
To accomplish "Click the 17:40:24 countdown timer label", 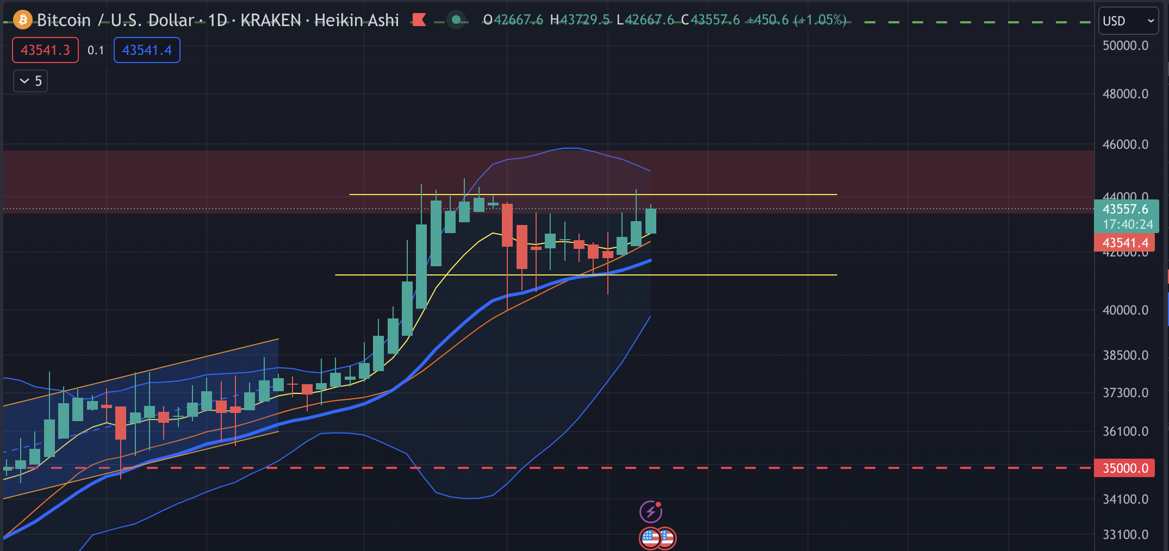I will pos(1128,224).
